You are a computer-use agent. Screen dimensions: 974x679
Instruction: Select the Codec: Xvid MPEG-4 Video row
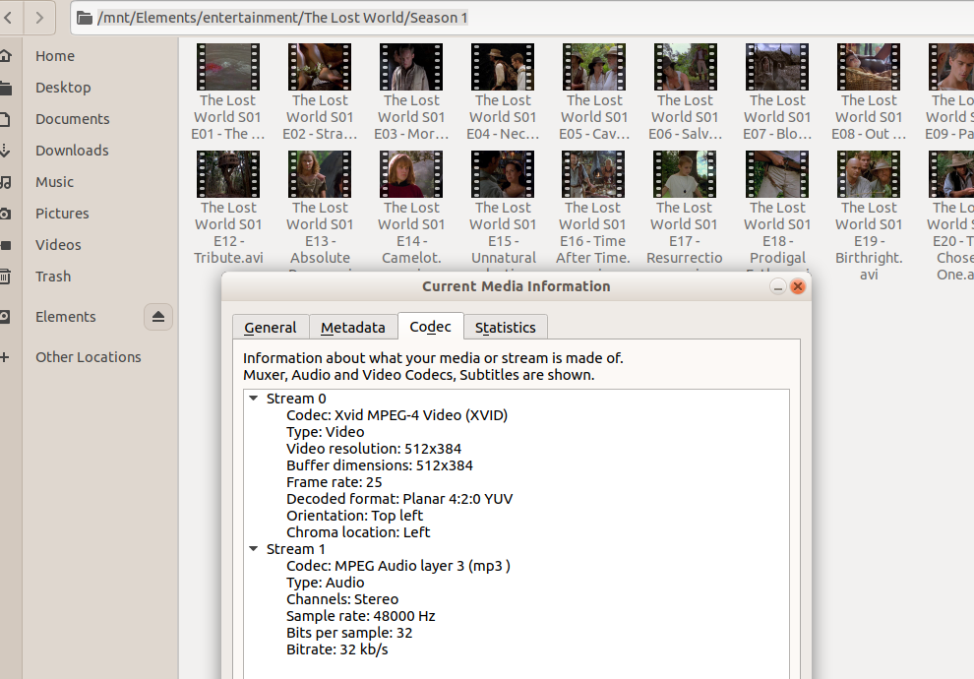[x=396, y=415]
